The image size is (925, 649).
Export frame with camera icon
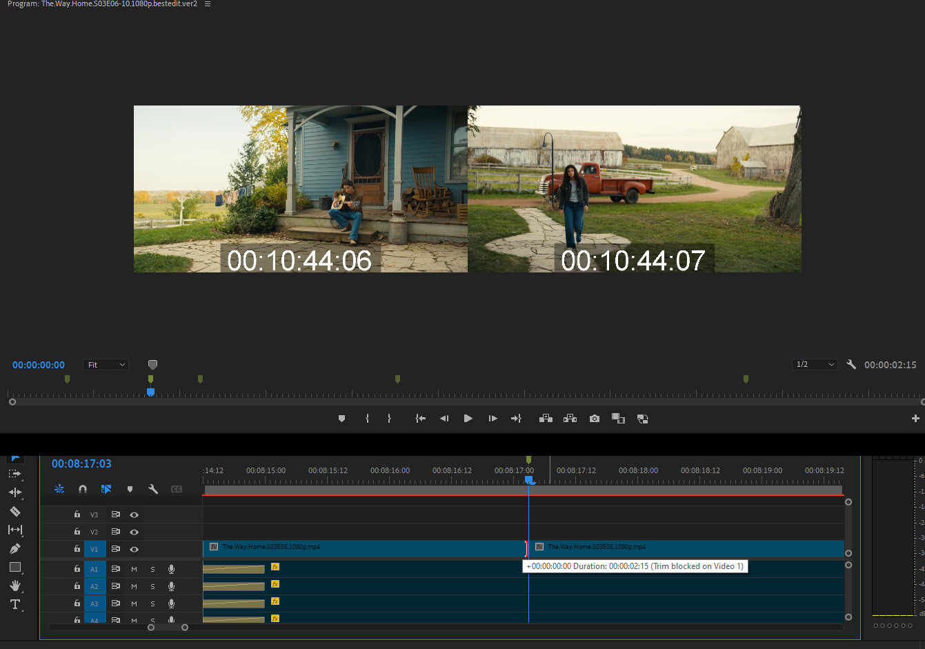coord(595,419)
